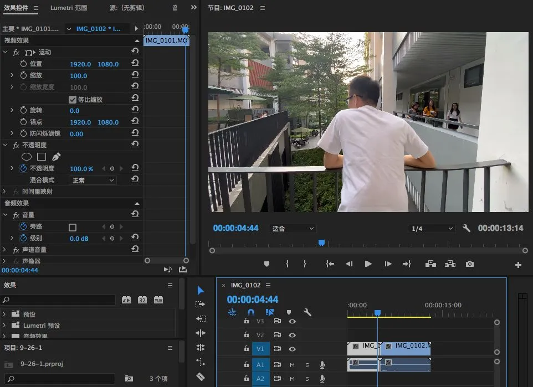
Task: Click the pen mask tool under opacity
Action: point(56,157)
